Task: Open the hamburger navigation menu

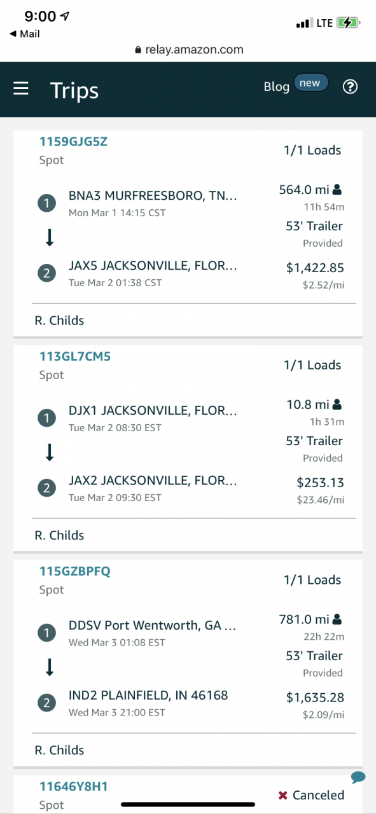Action: (x=21, y=88)
